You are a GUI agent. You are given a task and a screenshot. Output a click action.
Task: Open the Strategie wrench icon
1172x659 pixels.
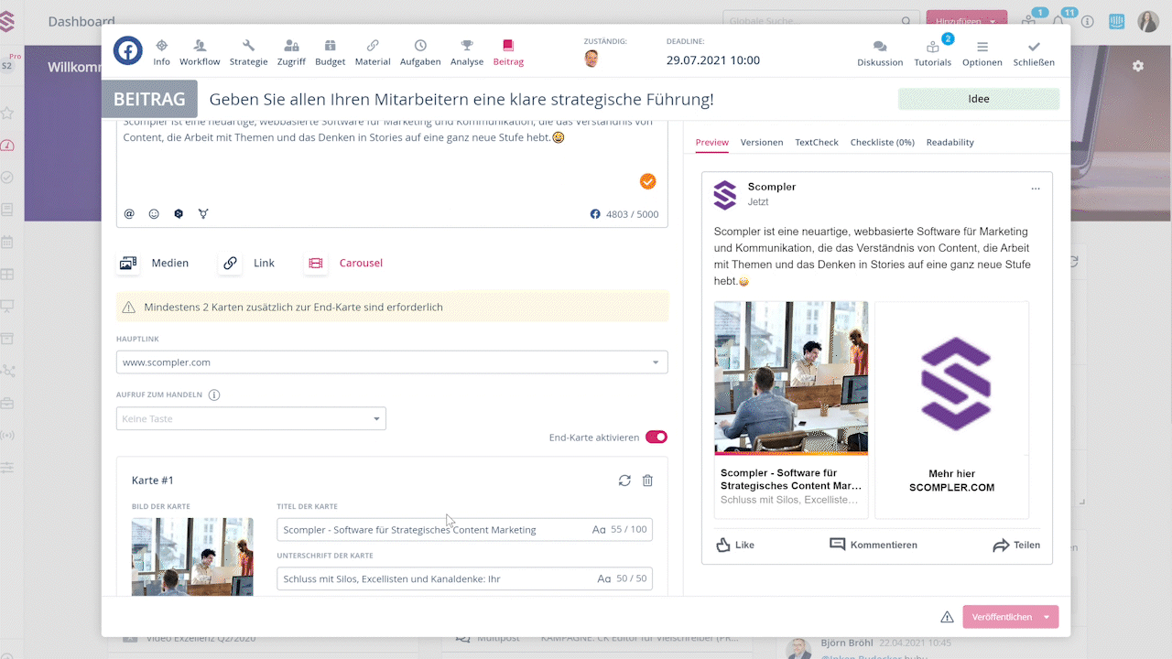click(248, 46)
